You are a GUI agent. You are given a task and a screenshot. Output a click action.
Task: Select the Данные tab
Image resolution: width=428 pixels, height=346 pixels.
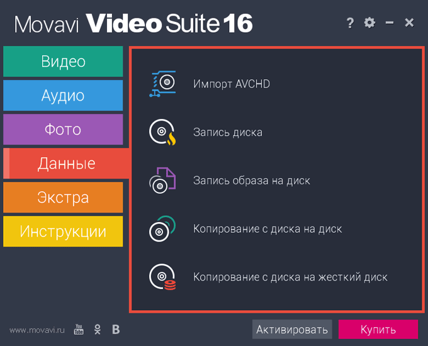tap(66, 164)
